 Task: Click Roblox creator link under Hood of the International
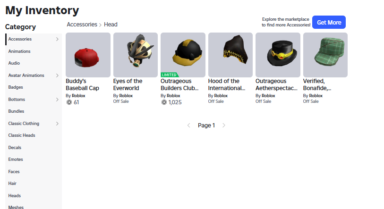(x=221, y=96)
